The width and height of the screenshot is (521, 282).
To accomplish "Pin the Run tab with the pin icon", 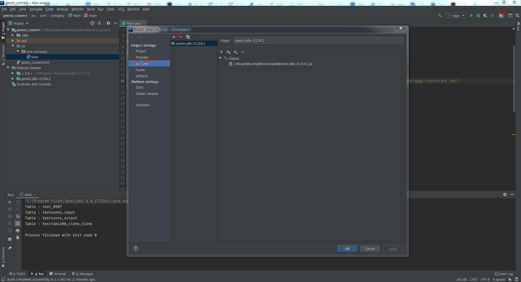I will 10,248.
